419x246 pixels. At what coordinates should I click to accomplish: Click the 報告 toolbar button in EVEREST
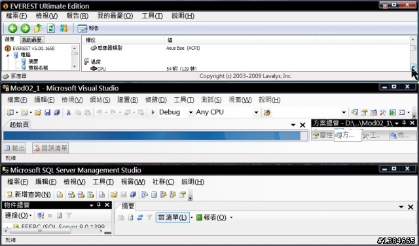coord(88,28)
